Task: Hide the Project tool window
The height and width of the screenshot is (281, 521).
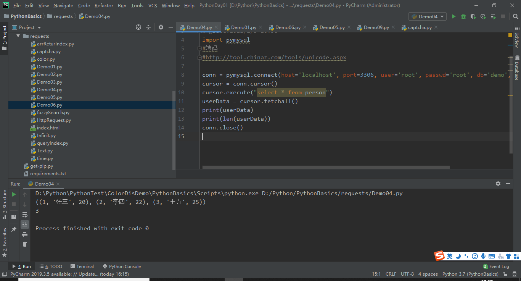Action: (x=170, y=27)
